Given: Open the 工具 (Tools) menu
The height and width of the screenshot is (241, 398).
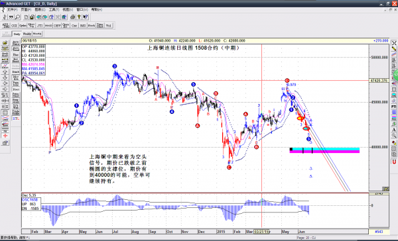Looking at the screenshot, I should 54,10.
